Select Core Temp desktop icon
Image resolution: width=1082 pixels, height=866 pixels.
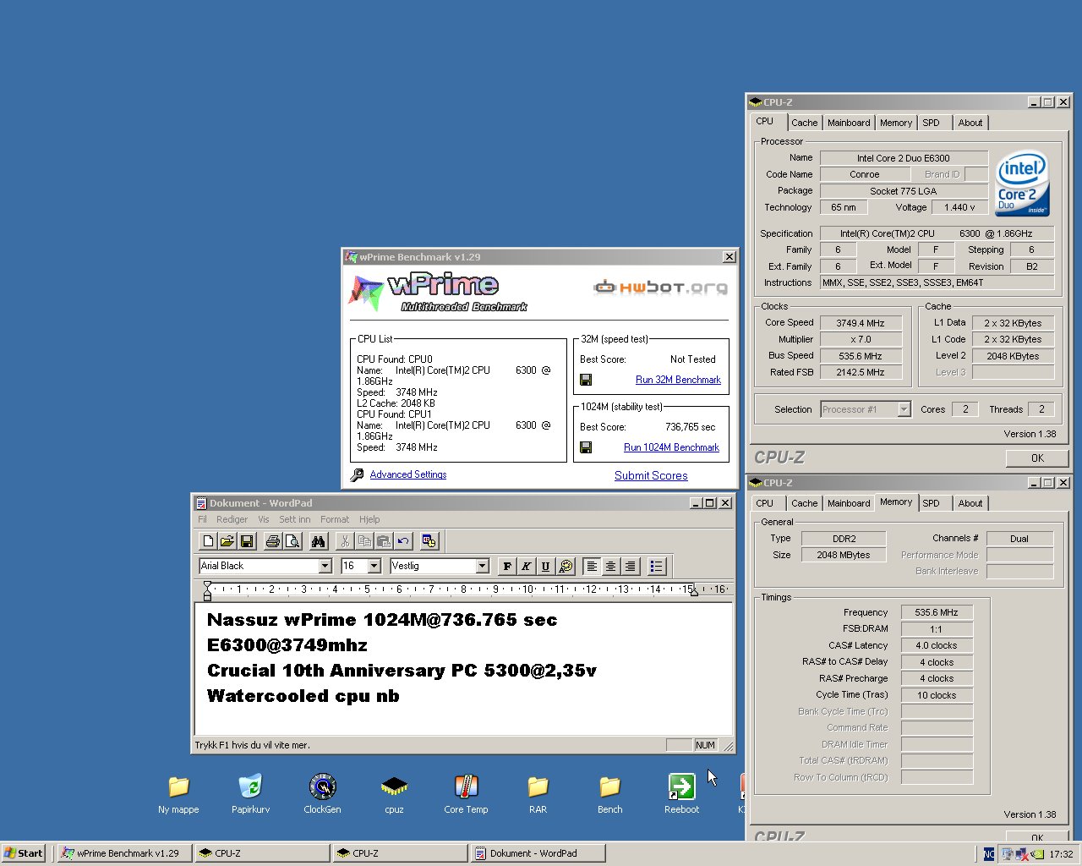click(466, 793)
